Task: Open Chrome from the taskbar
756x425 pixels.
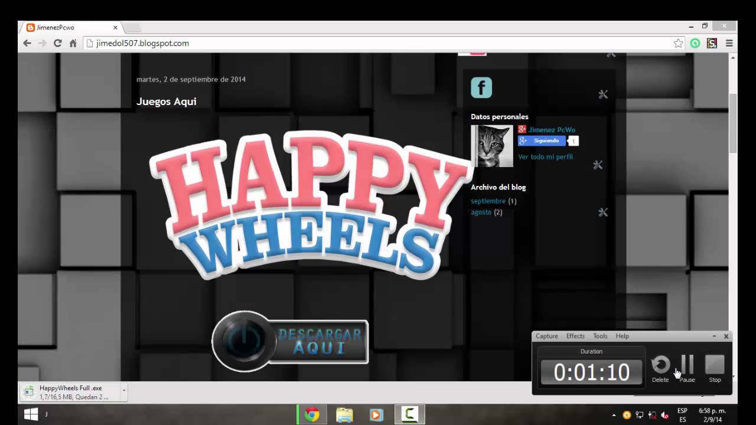Action: click(312, 415)
